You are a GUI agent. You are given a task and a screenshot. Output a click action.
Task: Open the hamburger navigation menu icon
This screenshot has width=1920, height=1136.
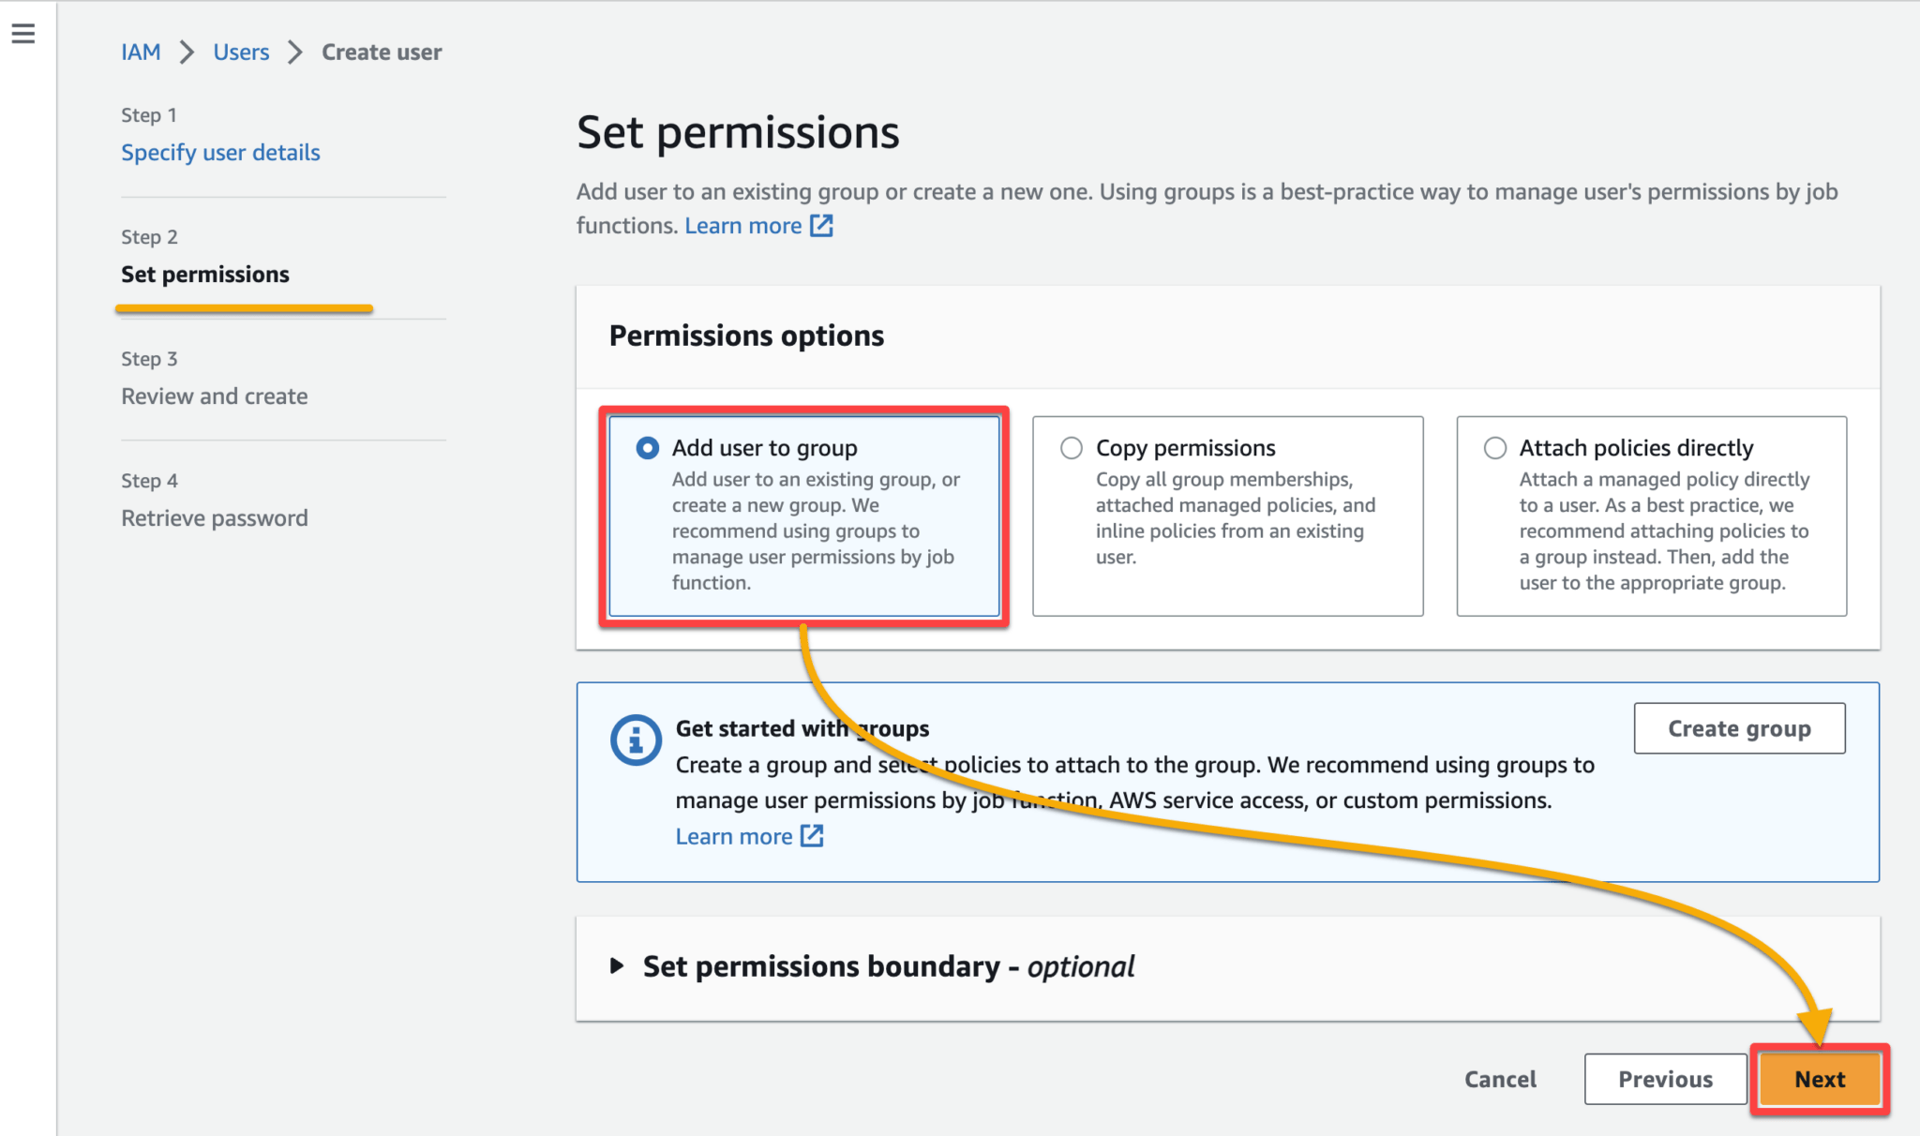click(23, 34)
